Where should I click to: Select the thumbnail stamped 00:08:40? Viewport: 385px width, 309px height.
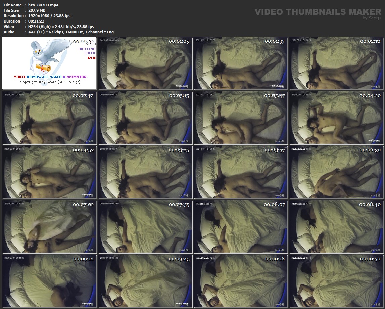coord(336,227)
